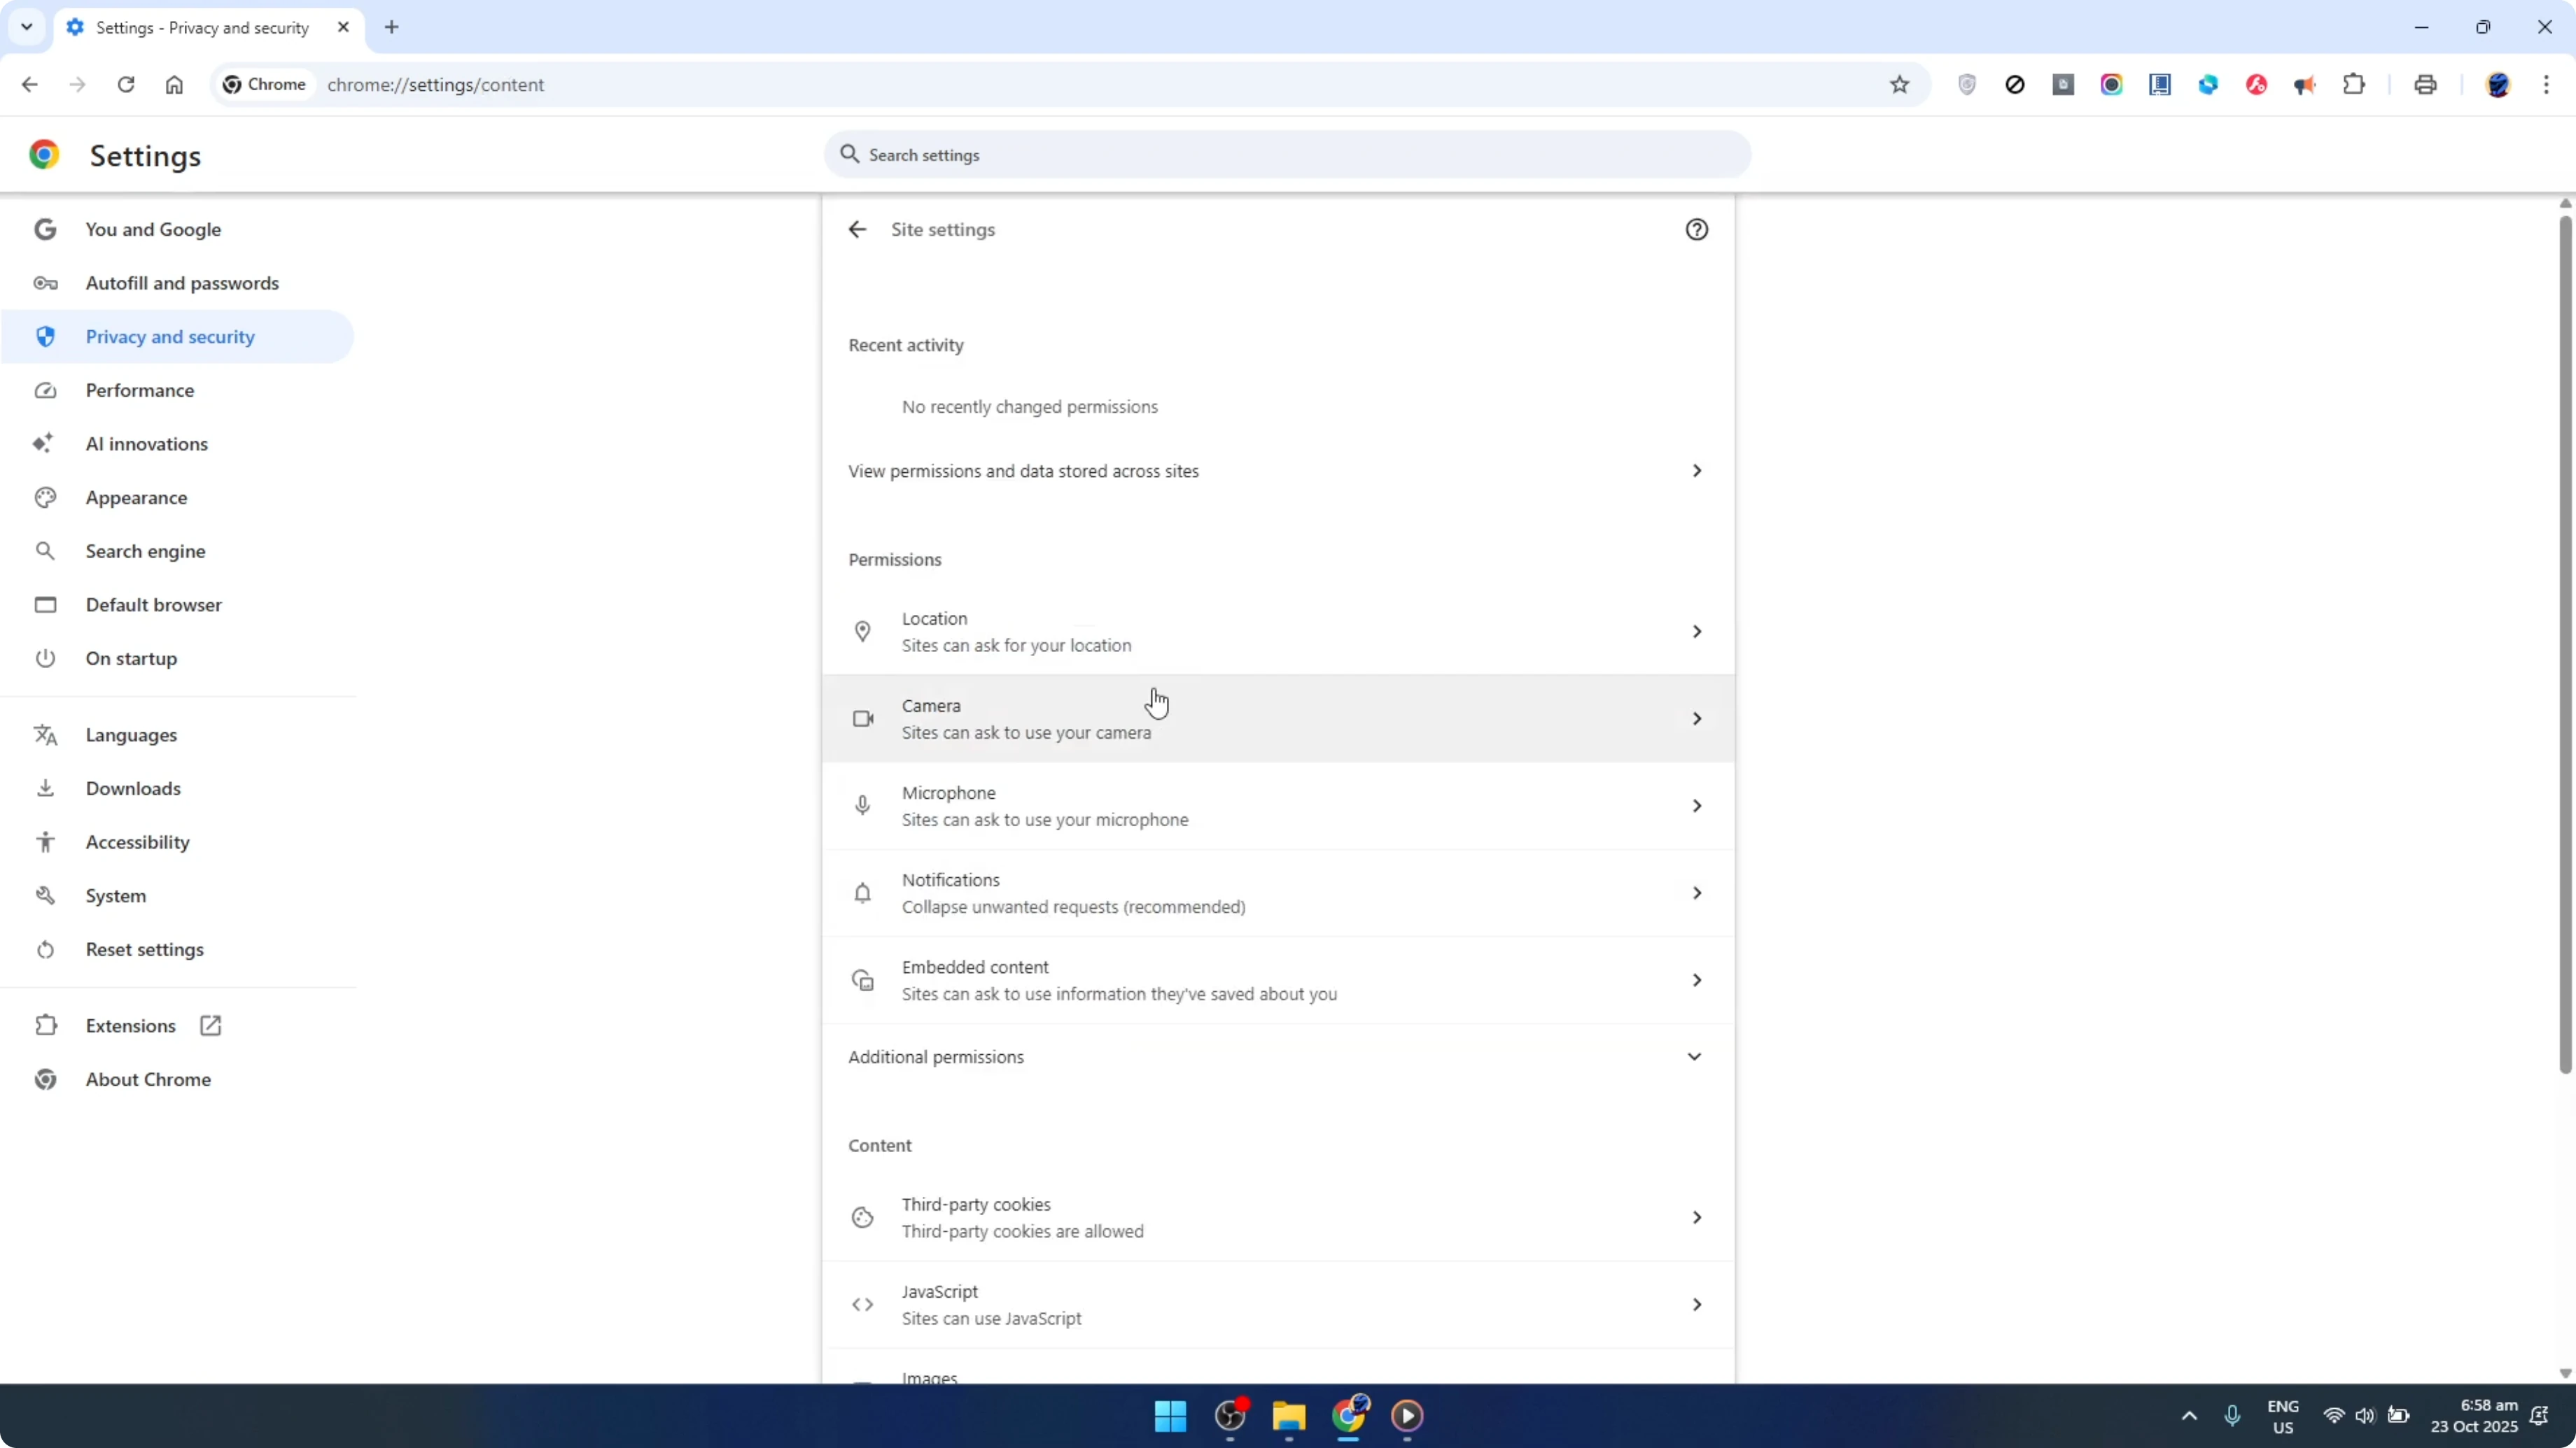The image size is (2576, 1448).
Task: Open Default browser settings
Action: [178, 606]
